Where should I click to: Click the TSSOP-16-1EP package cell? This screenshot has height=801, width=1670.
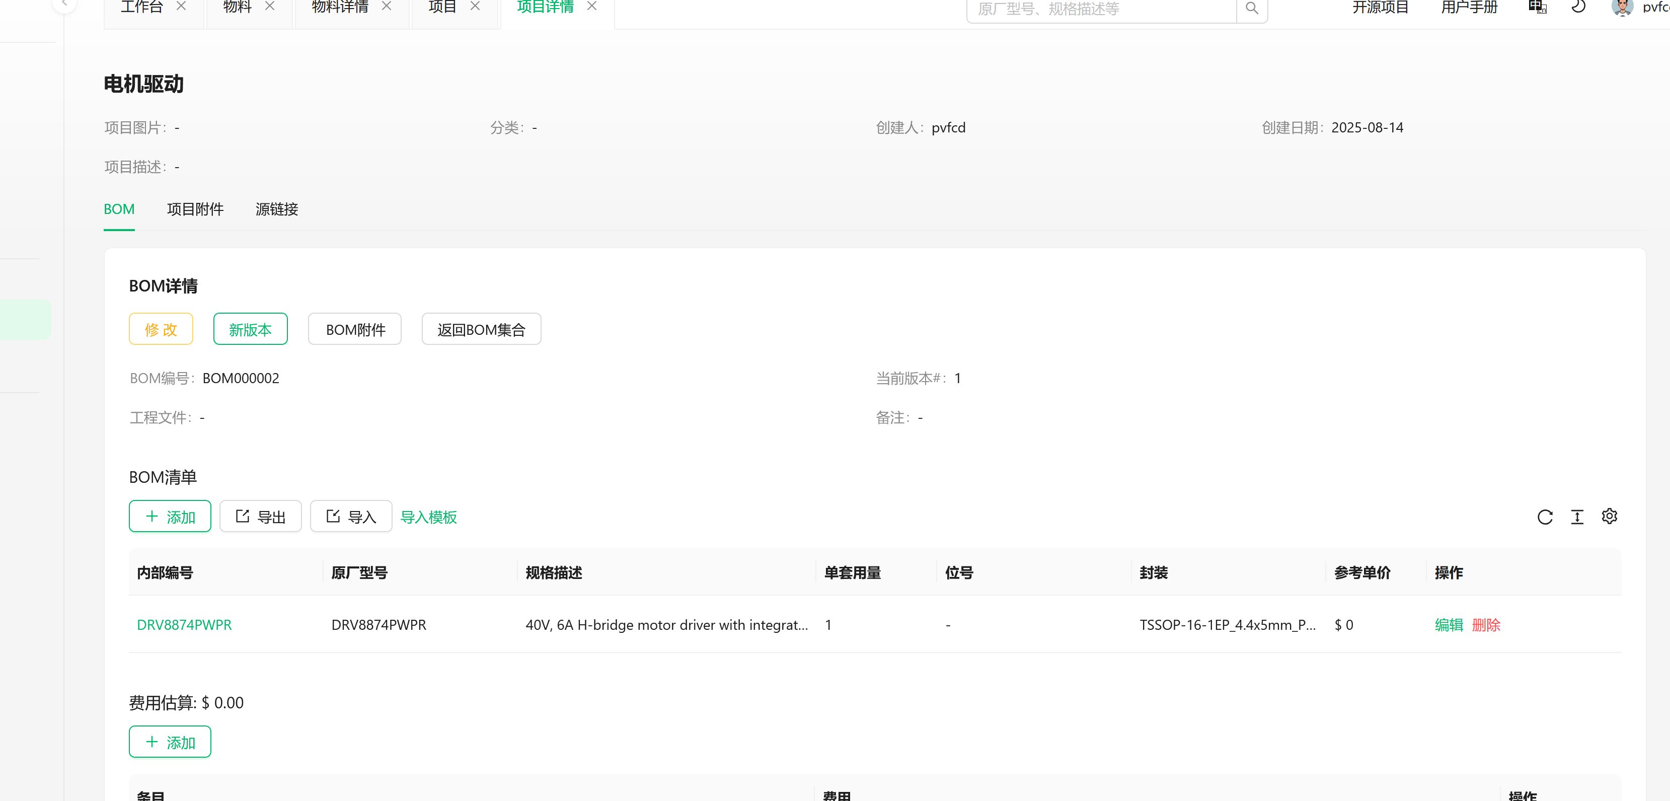pos(1228,625)
